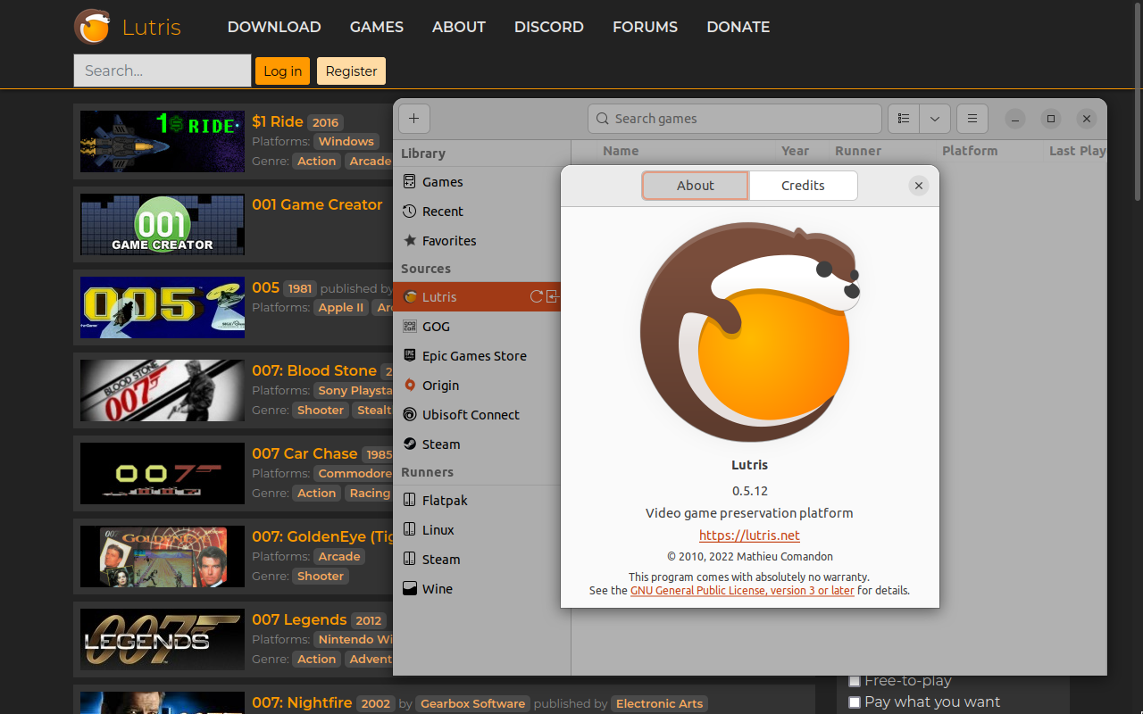This screenshot has width=1143, height=714.
Task: Sort by Runner column header
Action: coord(858,151)
